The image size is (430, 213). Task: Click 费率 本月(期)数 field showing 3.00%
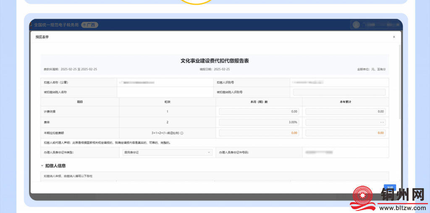point(259,122)
